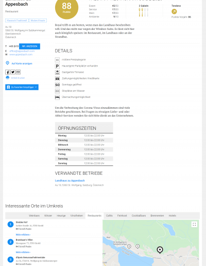Select list item number 1 badge

[10, 224]
